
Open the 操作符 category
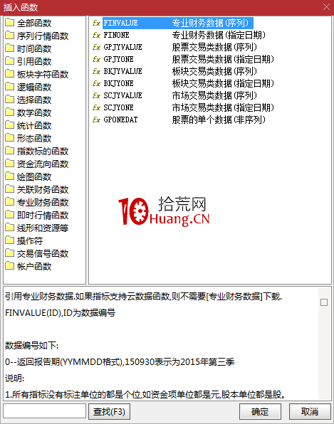click(x=30, y=241)
